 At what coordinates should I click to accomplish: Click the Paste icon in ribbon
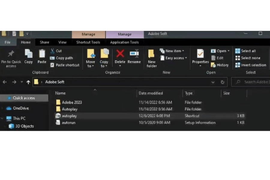pyautogui.click(x=42, y=54)
